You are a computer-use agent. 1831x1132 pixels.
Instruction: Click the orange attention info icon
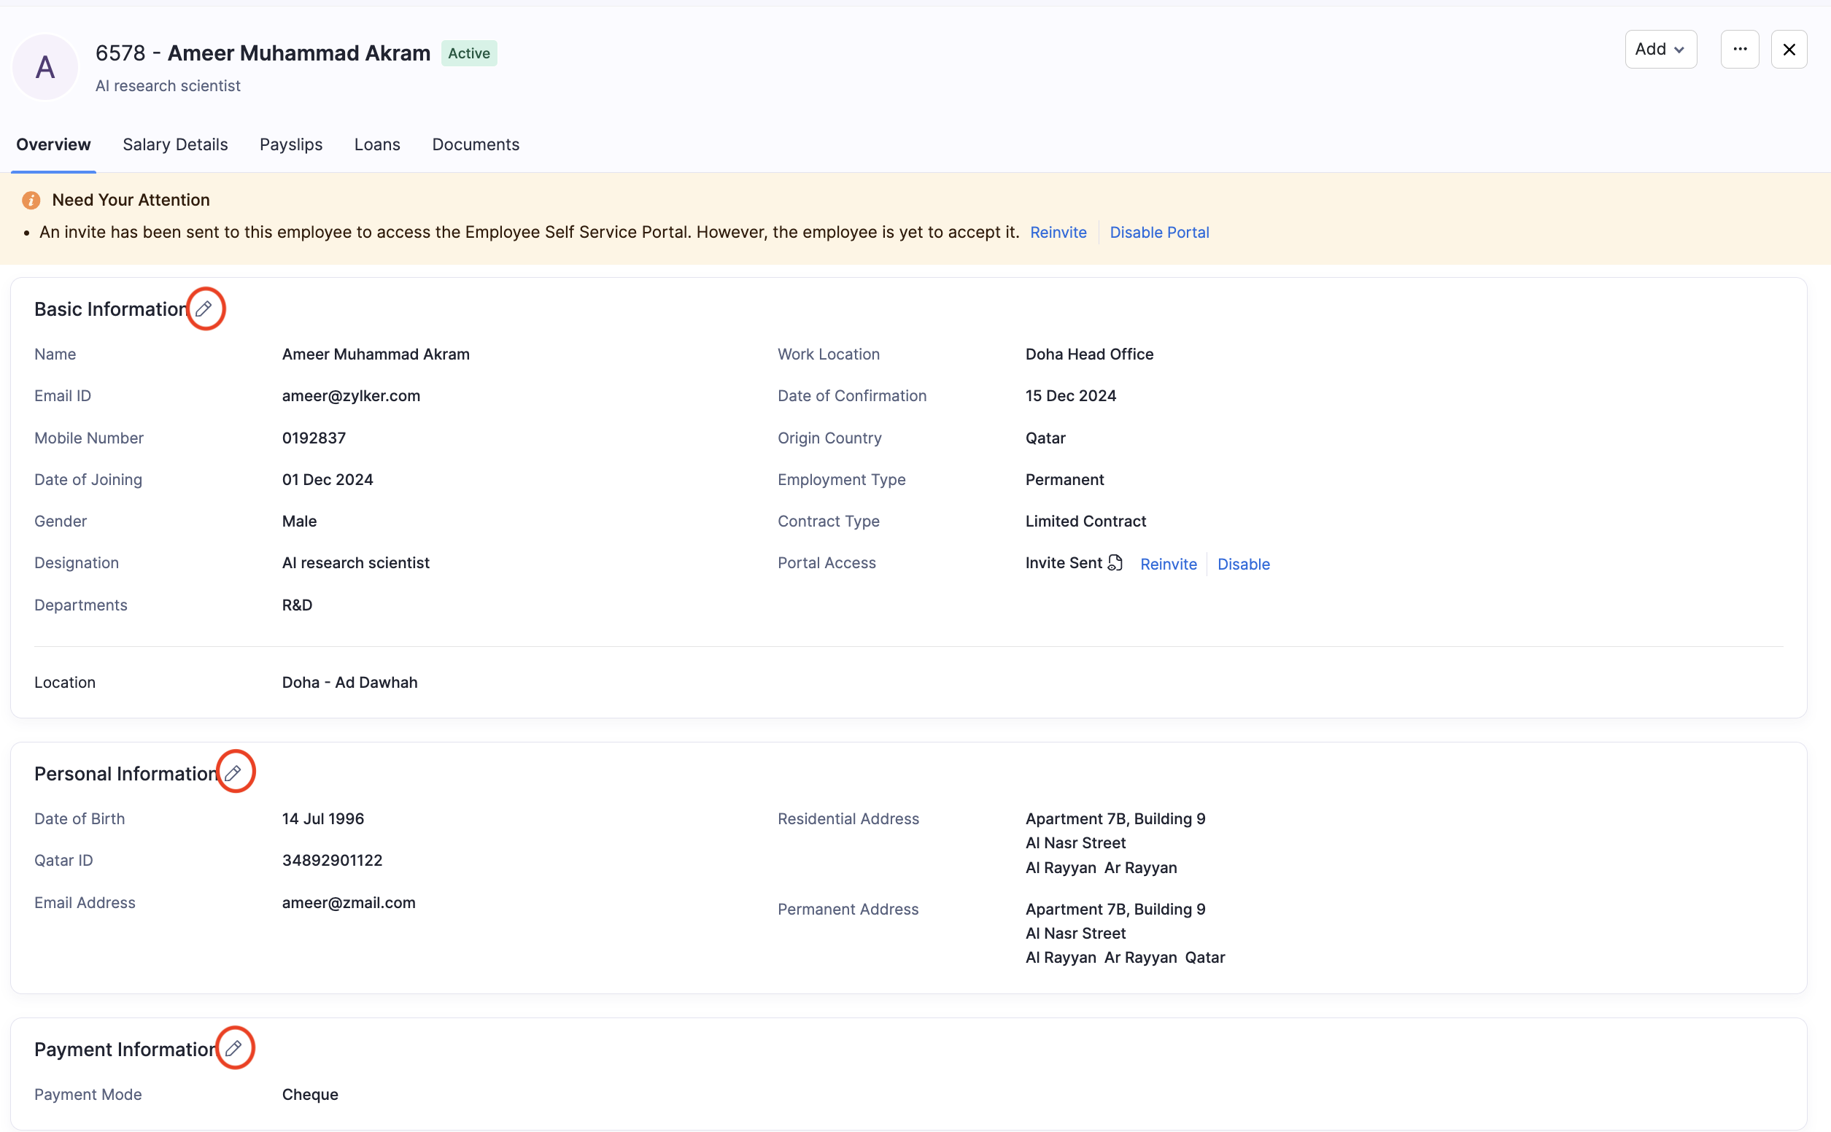click(31, 200)
